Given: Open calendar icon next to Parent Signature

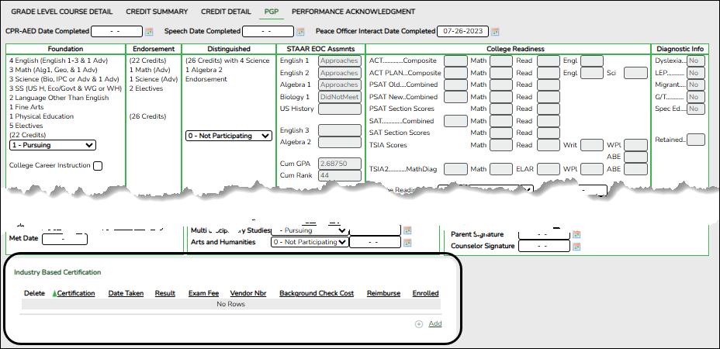Looking at the screenshot, I should tap(576, 234).
